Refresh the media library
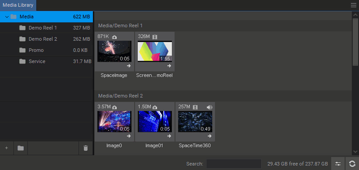This screenshot has height=170, width=359. 352,164
